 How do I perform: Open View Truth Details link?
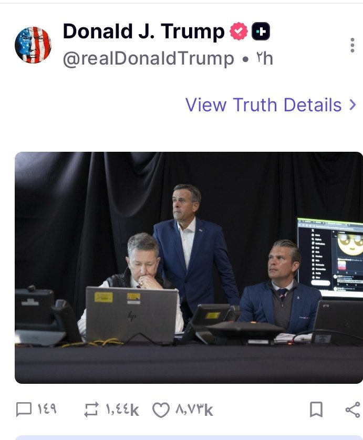pos(263,105)
